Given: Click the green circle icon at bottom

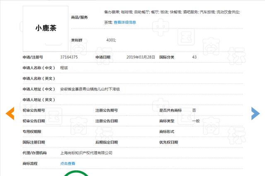Looking at the screenshot, I should (x=76, y=174).
